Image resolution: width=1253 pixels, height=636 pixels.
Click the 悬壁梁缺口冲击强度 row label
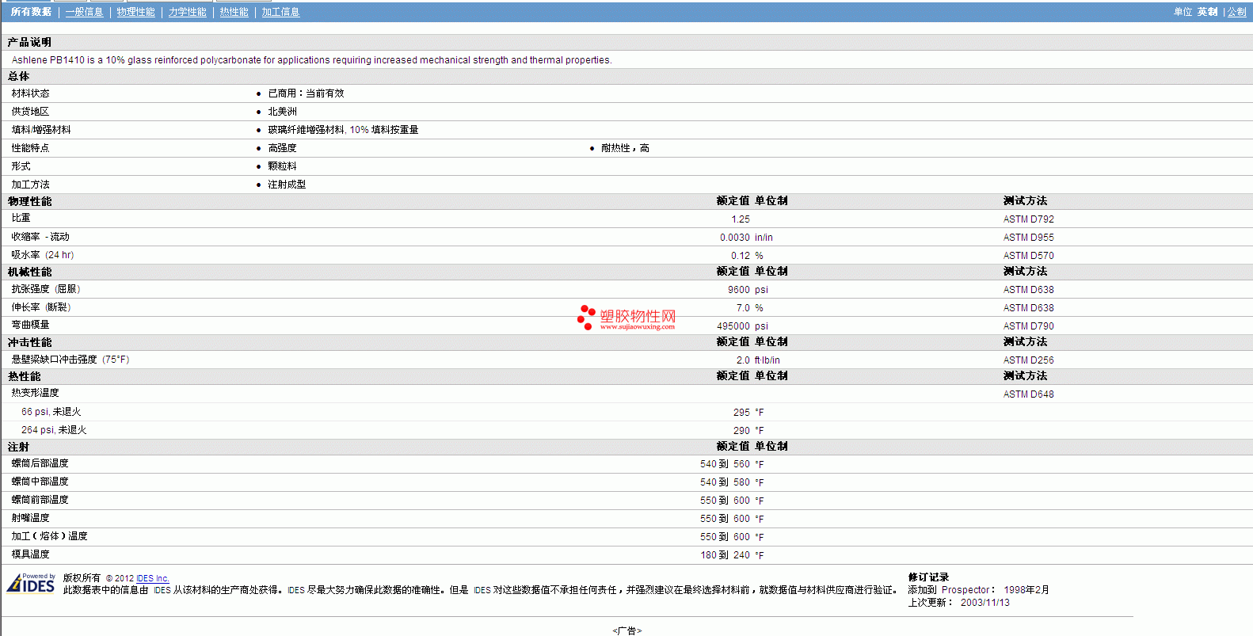tap(70, 360)
